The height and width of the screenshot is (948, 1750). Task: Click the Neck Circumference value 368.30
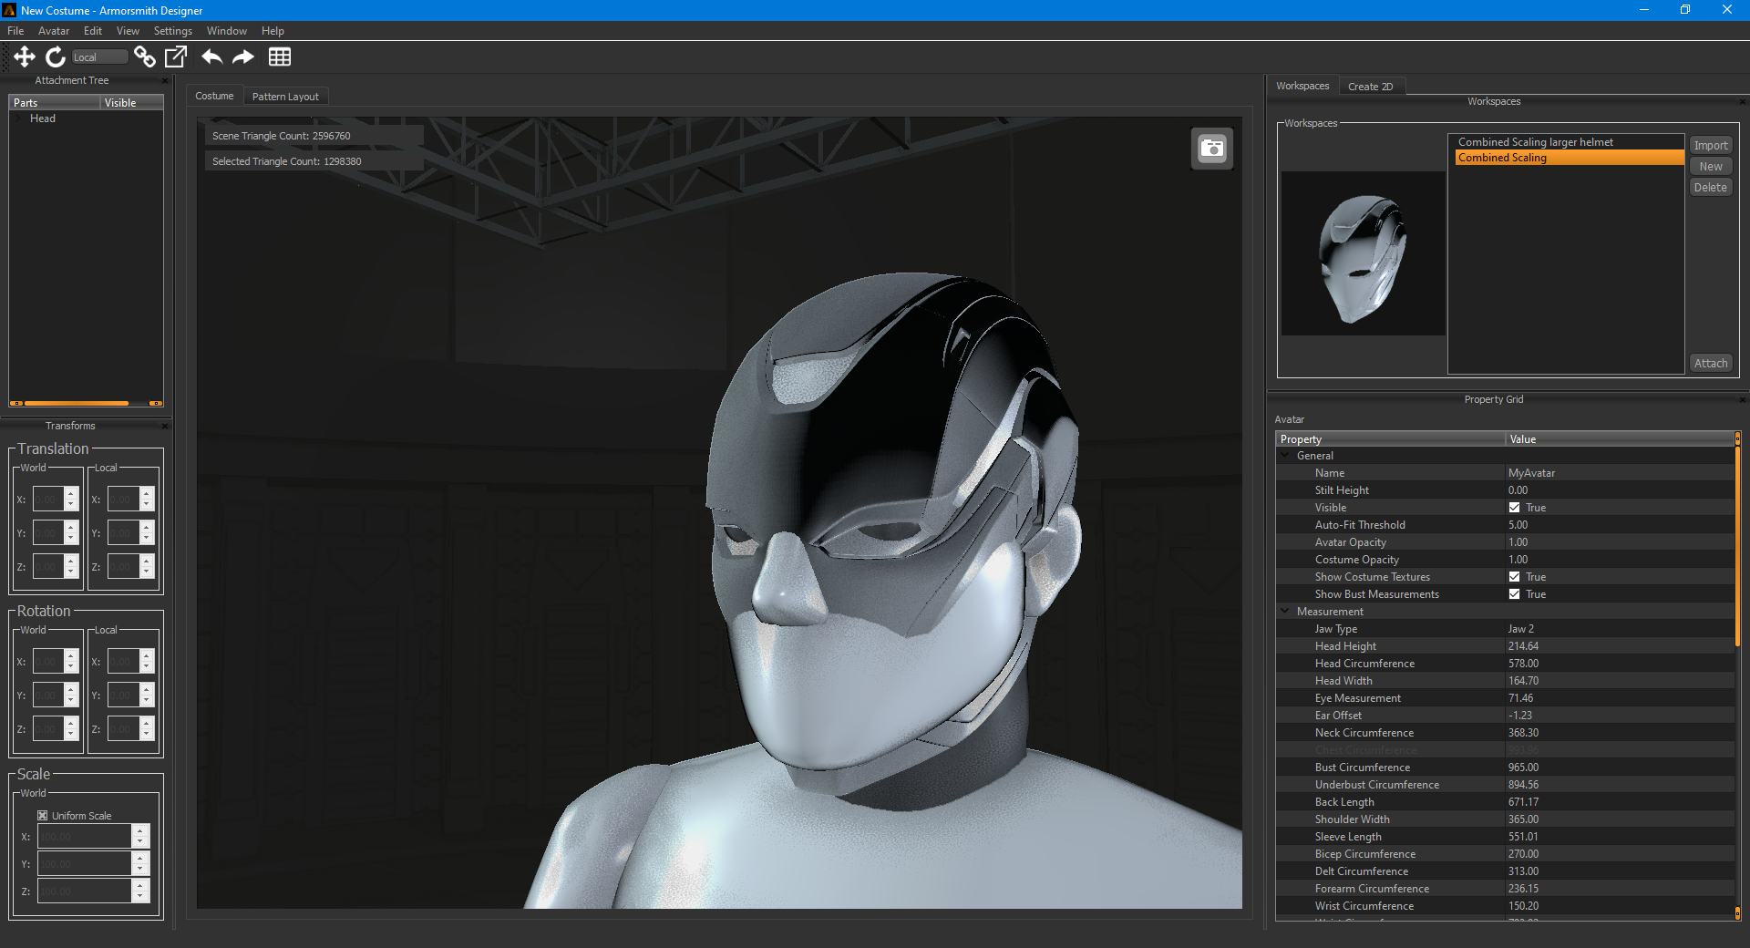coord(1619,733)
